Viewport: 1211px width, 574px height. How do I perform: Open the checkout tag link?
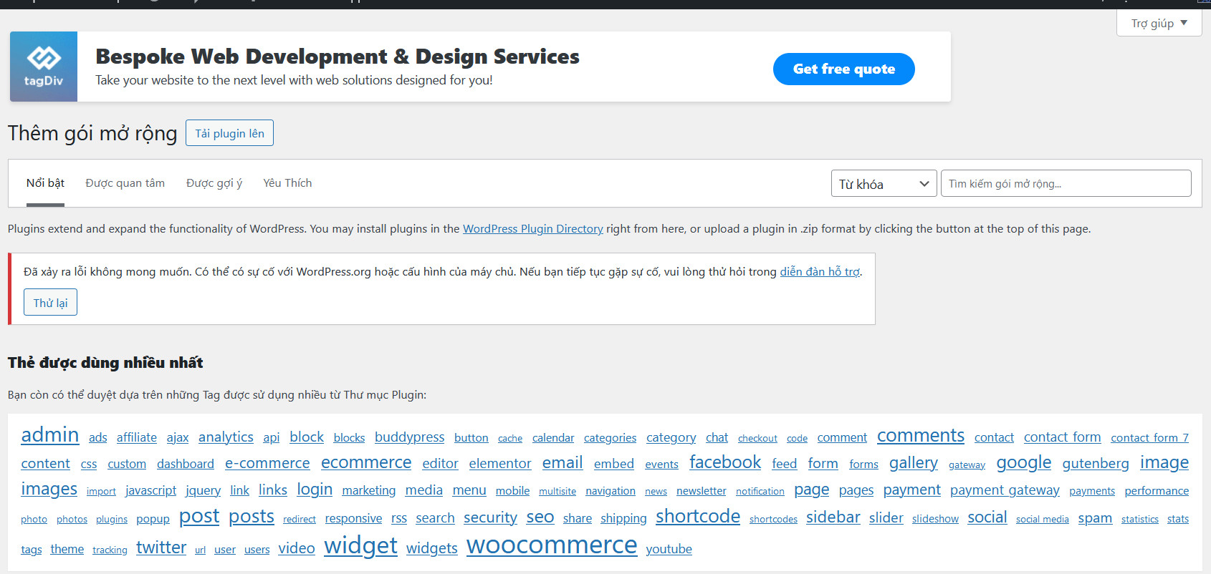click(x=757, y=439)
